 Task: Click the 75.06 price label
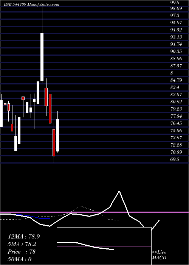point(176,131)
